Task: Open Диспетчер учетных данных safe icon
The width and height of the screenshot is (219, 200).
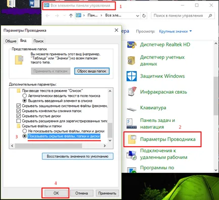Action: coord(132,60)
